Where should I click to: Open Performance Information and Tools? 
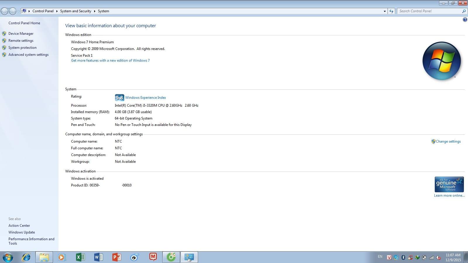[x=31, y=241]
